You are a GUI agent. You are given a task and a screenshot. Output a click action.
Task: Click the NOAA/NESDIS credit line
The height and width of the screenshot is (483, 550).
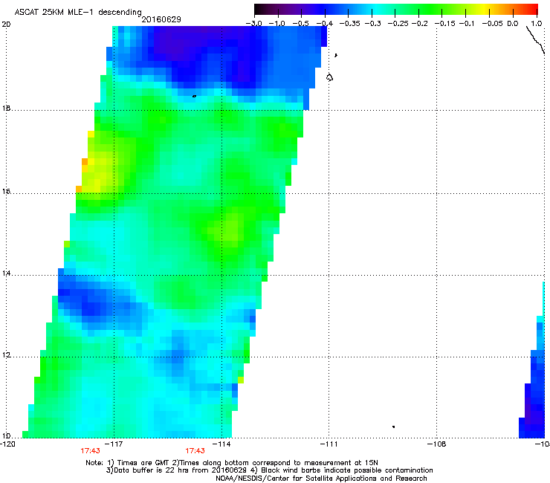click(x=321, y=479)
